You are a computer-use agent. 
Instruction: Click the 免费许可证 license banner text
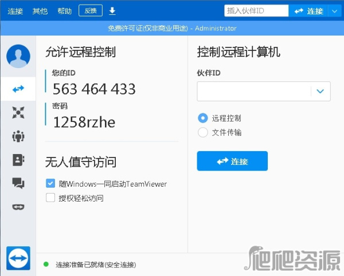(172, 28)
